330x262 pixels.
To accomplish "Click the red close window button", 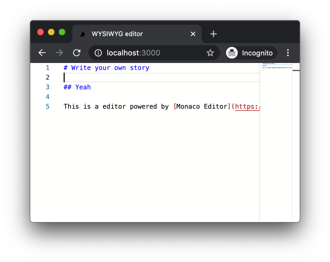I will [40, 32].
